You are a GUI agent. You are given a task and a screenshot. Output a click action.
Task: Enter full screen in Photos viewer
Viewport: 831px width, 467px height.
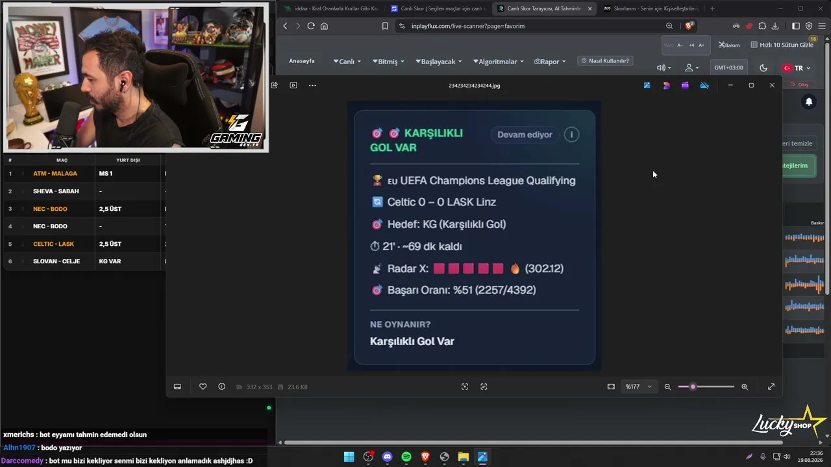[771, 387]
